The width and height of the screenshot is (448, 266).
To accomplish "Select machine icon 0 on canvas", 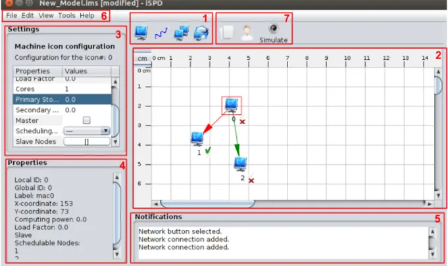I will (x=232, y=106).
